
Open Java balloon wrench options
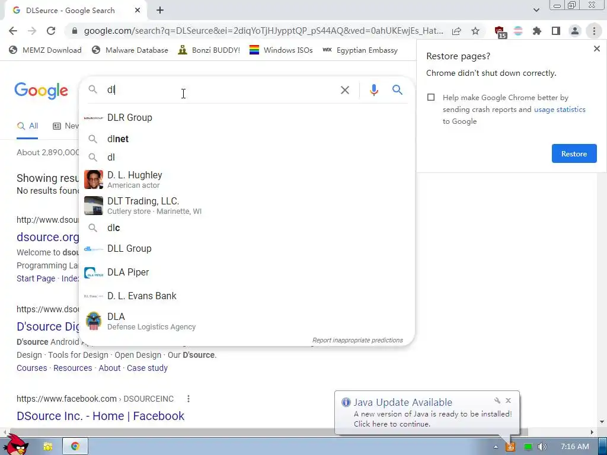pos(497,400)
